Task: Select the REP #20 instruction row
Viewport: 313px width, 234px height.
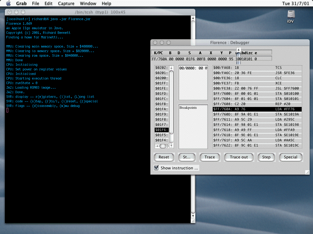Action: click(257, 104)
